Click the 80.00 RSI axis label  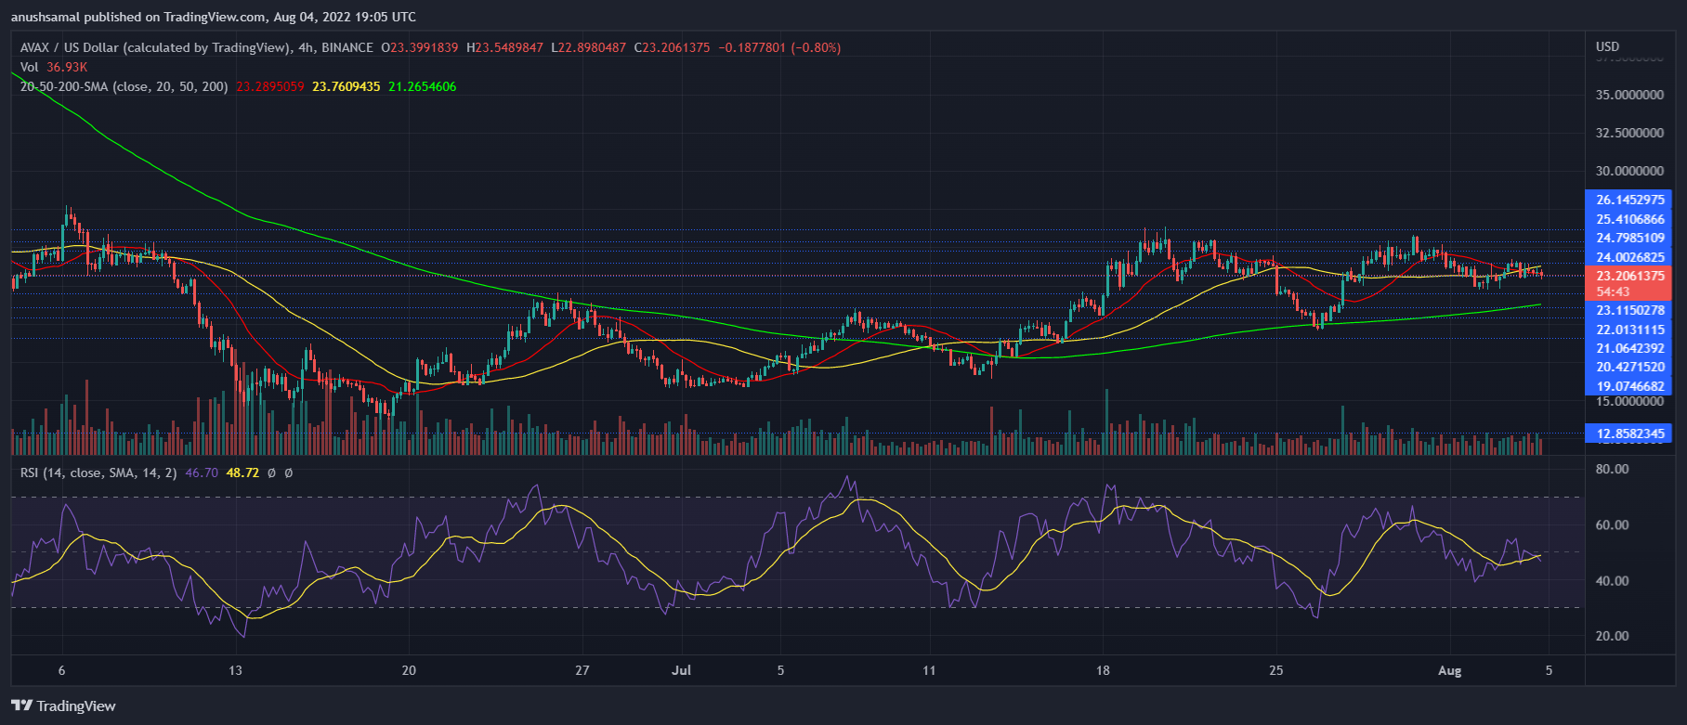(1612, 470)
